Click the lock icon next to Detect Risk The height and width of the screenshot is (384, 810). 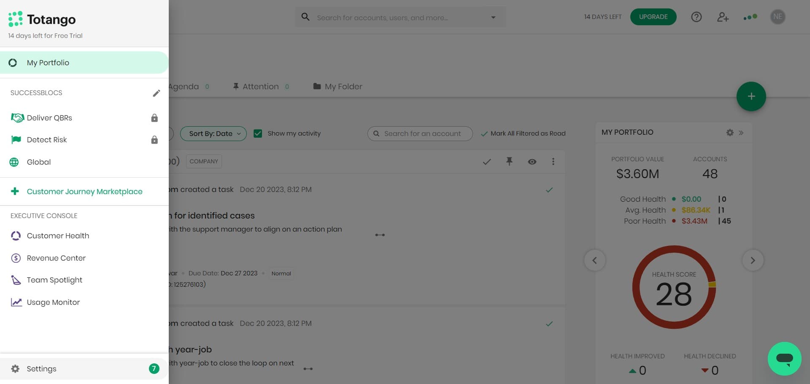(154, 140)
